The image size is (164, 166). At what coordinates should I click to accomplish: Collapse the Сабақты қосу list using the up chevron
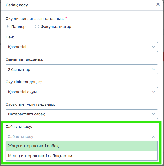point(153,137)
